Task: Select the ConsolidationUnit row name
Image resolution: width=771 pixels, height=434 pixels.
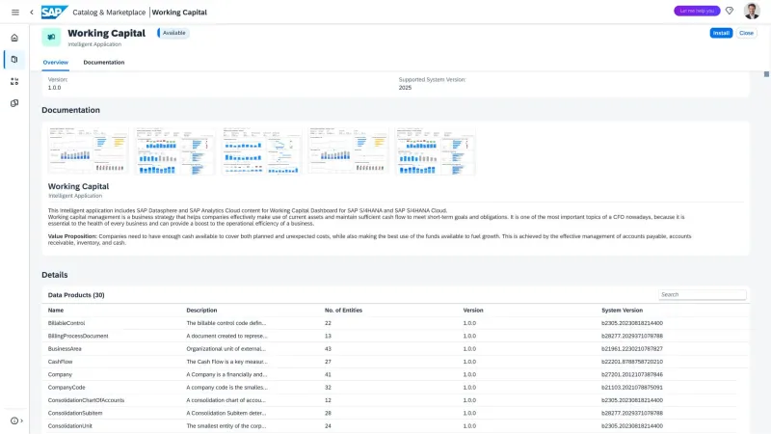Action: 69,425
